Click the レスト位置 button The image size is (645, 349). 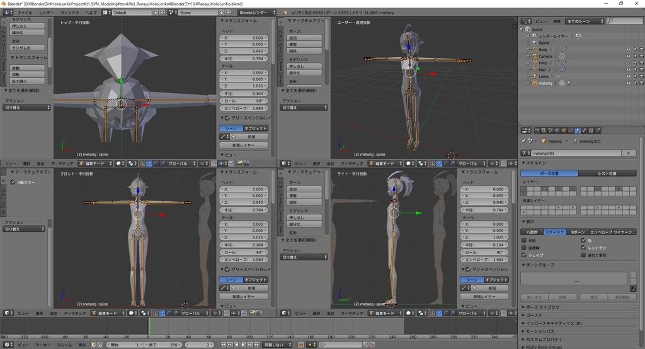608,174
